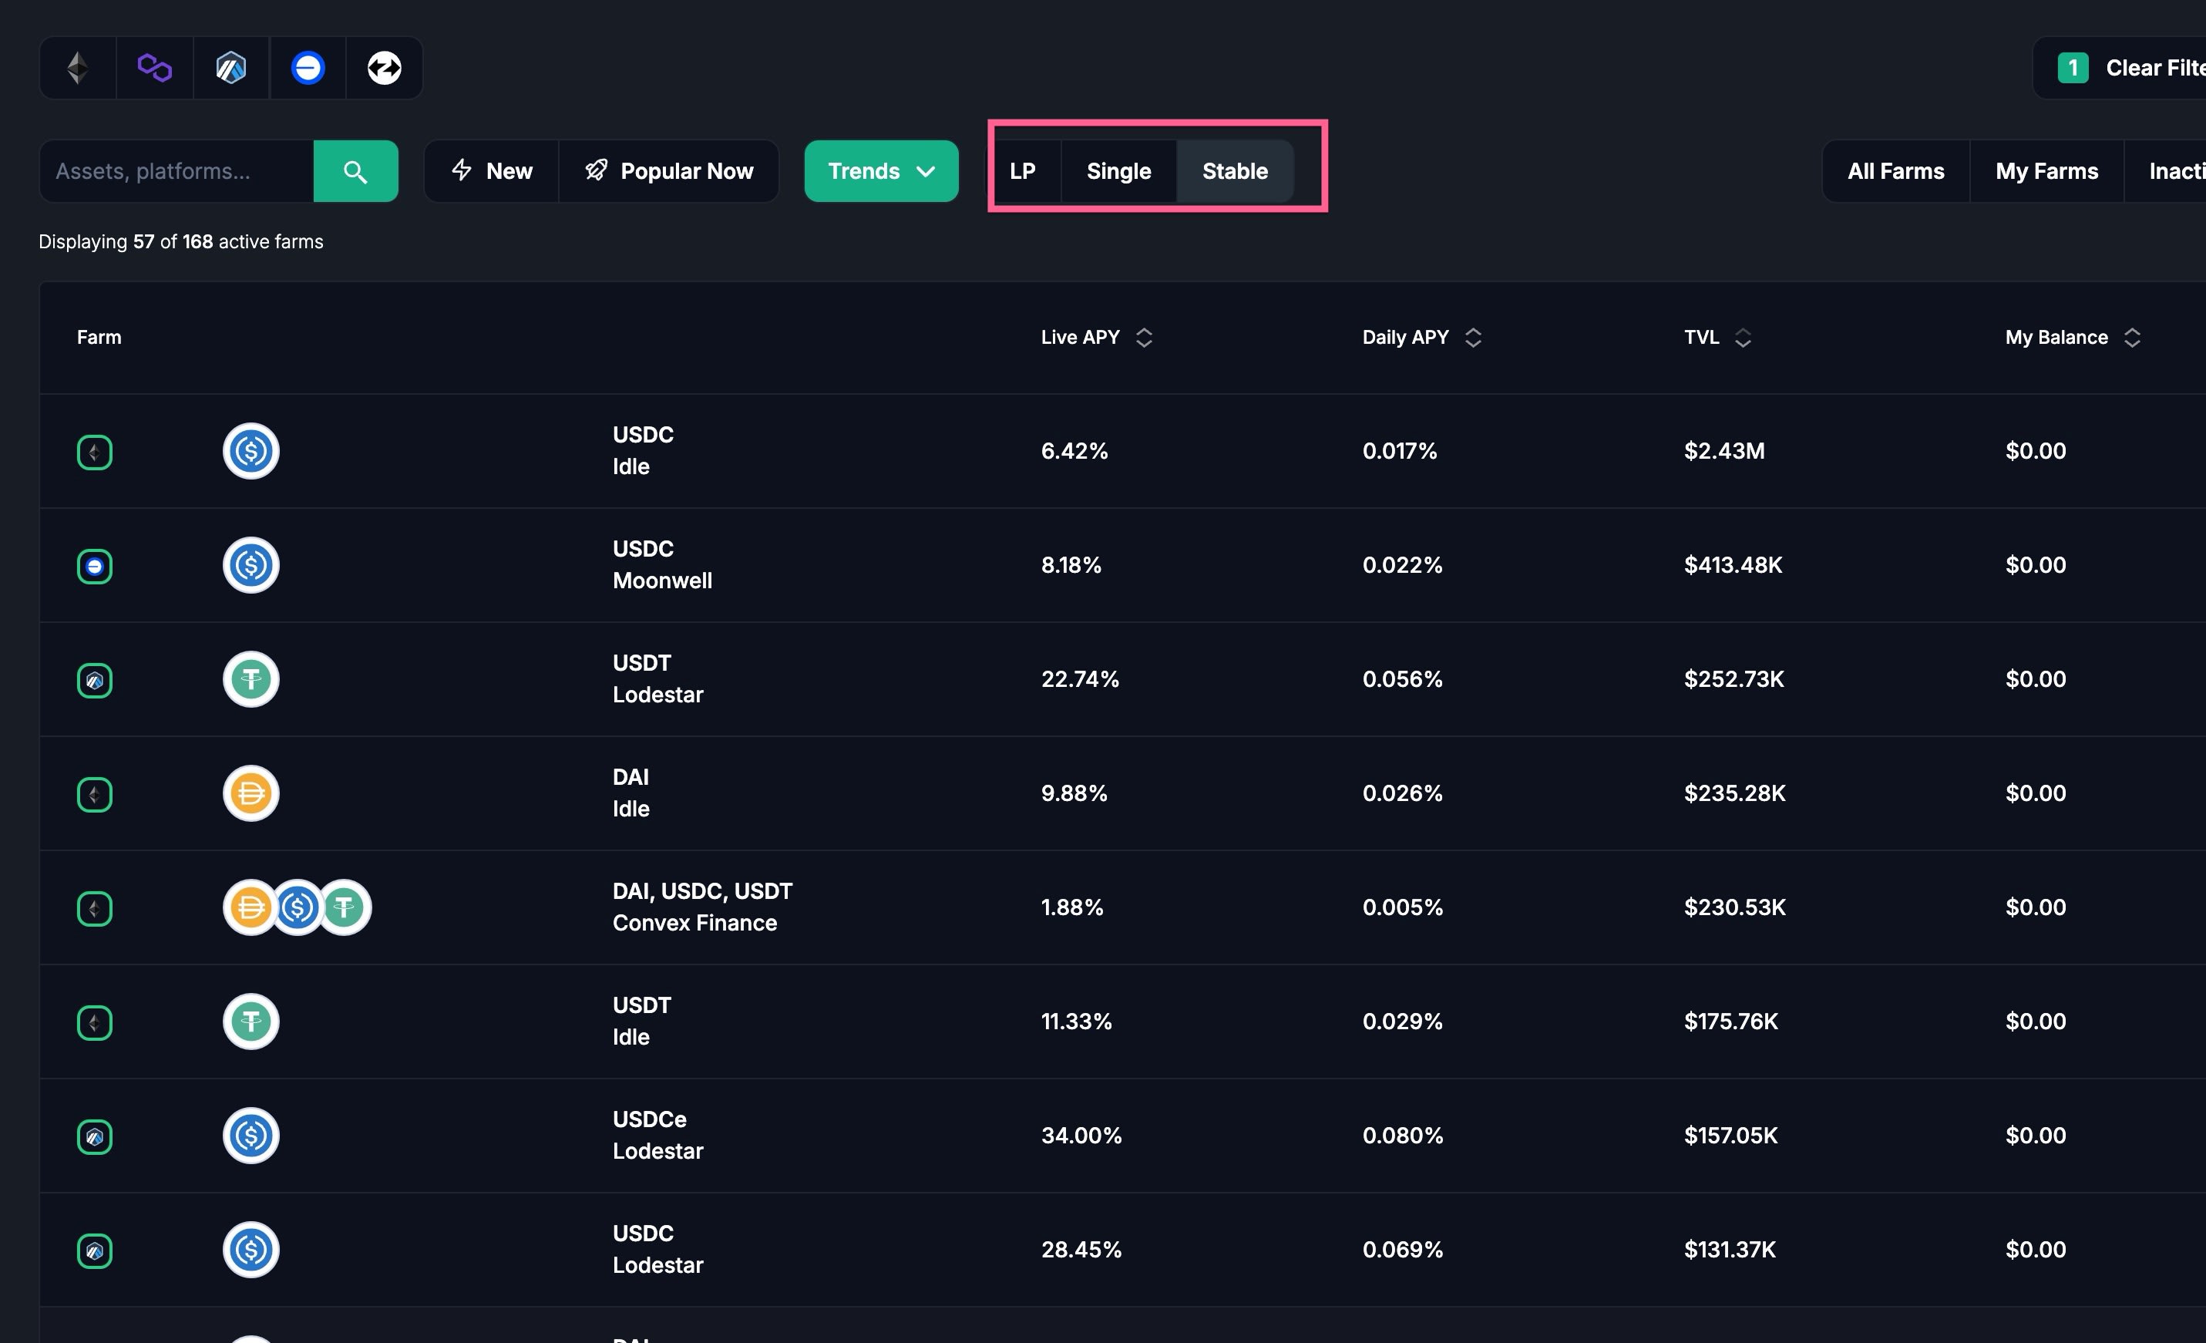This screenshot has height=1343, width=2206.
Task: Disable the Stable farm type filter
Action: (1235, 171)
